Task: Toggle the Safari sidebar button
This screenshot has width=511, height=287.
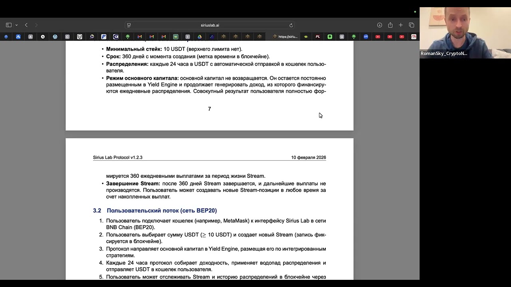Action: [x=8, y=25]
